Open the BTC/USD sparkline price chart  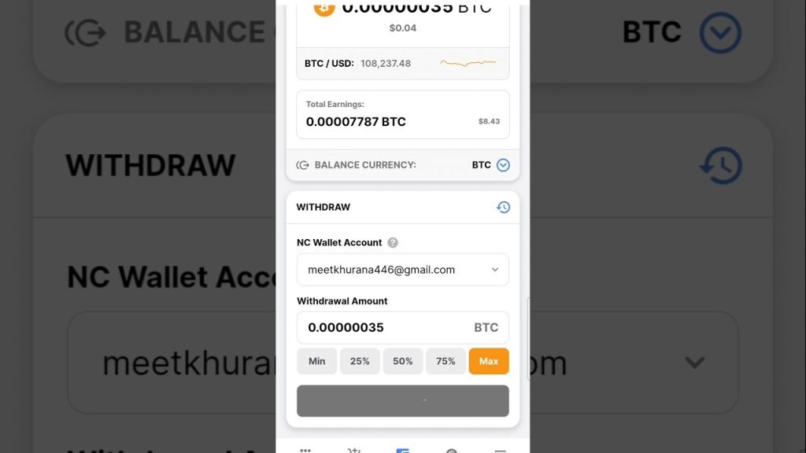coord(468,63)
